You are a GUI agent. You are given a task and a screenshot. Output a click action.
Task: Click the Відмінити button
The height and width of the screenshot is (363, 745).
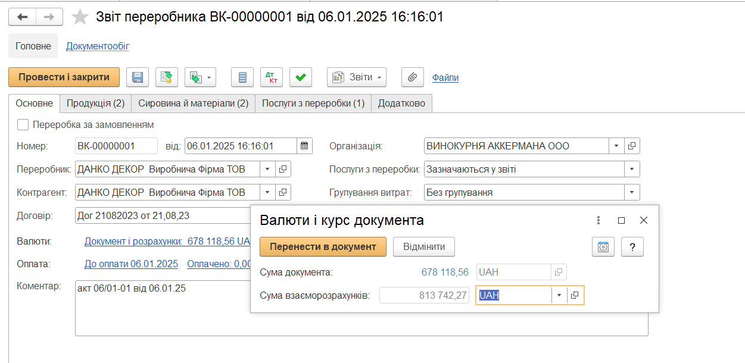tap(423, 246)
